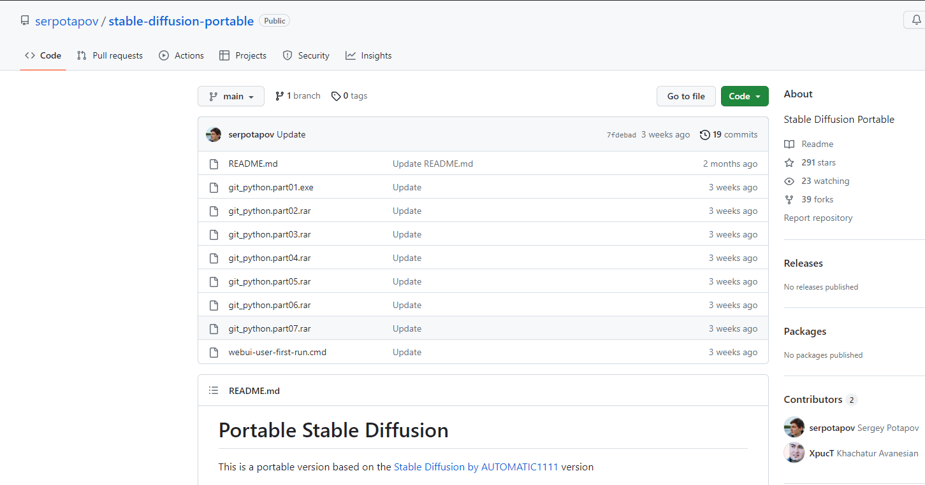The width and height of the screenshot is (925, 485).
Task: Click the branch icon beside 1 branch
Action: point(279,96)
